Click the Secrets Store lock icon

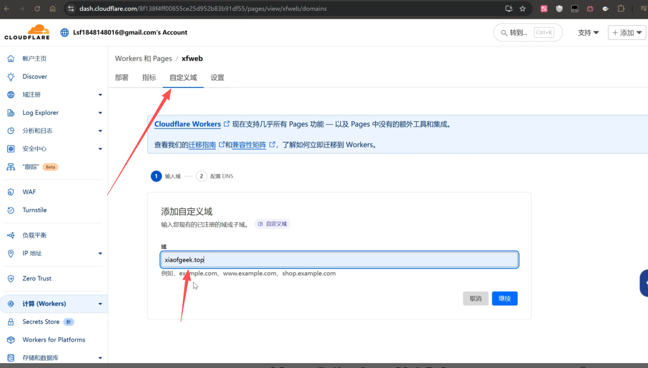(x=11, y=322)
